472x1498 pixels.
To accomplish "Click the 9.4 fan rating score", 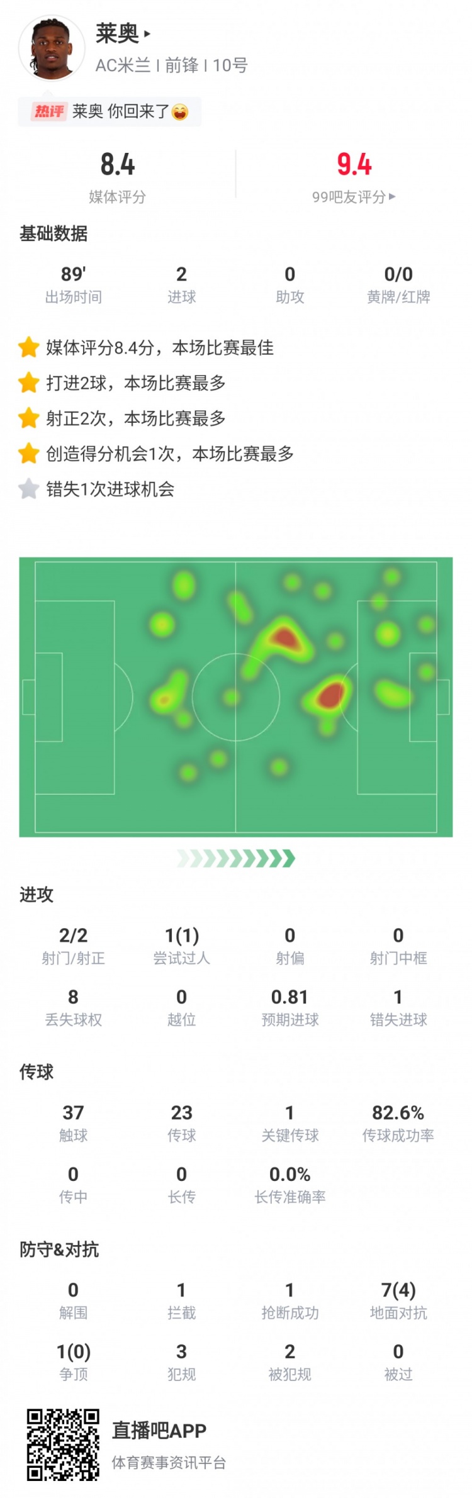I will point(354,165).
